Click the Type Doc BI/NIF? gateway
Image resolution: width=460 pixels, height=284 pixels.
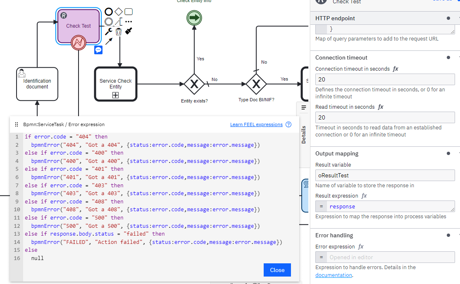(x=256, y=84)
